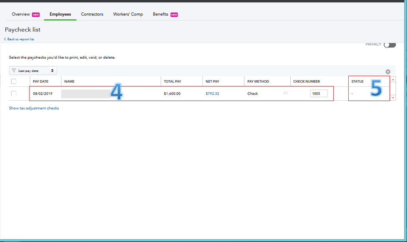This screenshot has height=242, width=407.
Task: Select the 08/02/2019 paycheck checkbox
Action: click(x=14, y=93)
